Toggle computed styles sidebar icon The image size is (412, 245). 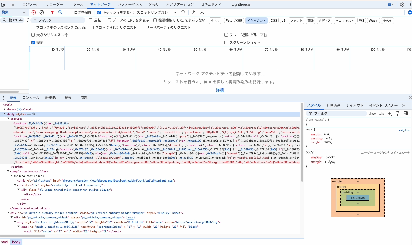coord(406,113)
